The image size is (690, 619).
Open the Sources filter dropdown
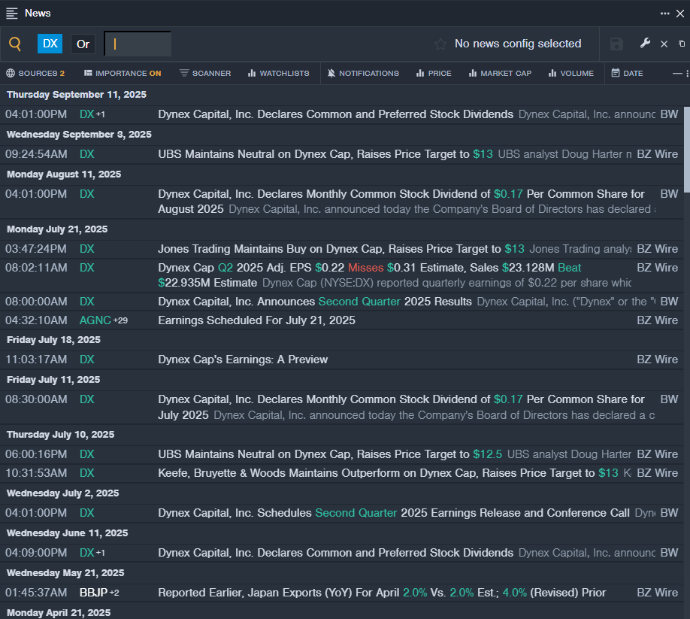pos(35,73)
